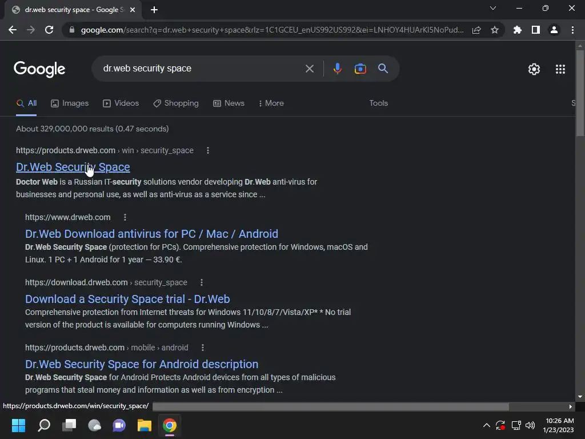The height and width of the screenshot is (439, 585).
Task: Open result options for products.drweb.com win
Action: click(x=208, y=150)
